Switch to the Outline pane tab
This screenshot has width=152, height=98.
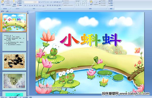(x=7, y=11)
